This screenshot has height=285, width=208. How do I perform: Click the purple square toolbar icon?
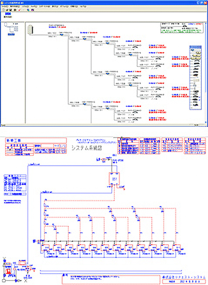(33, 10)
